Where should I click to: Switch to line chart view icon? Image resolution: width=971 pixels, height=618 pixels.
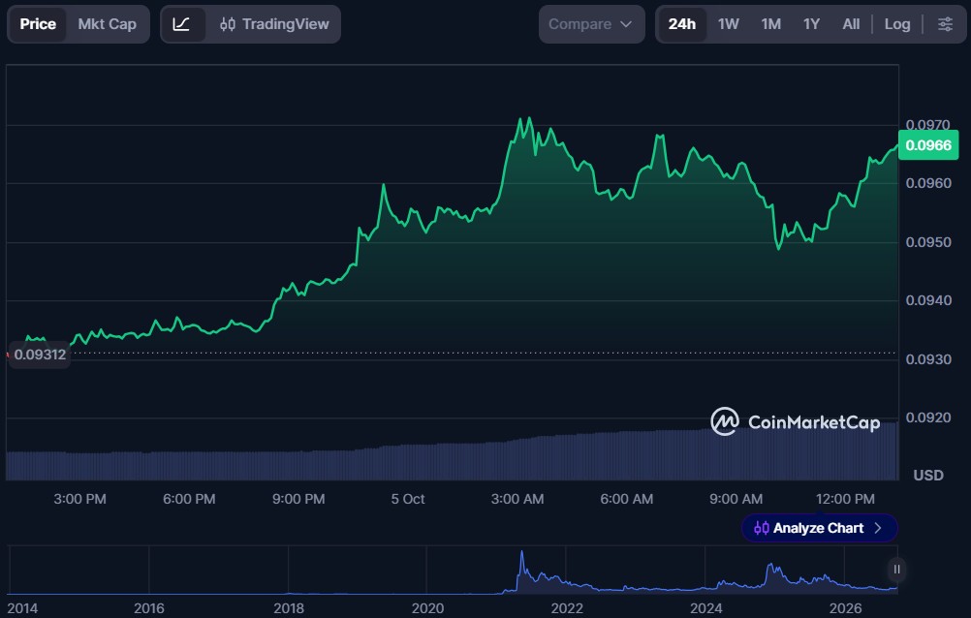click(181, 24)
